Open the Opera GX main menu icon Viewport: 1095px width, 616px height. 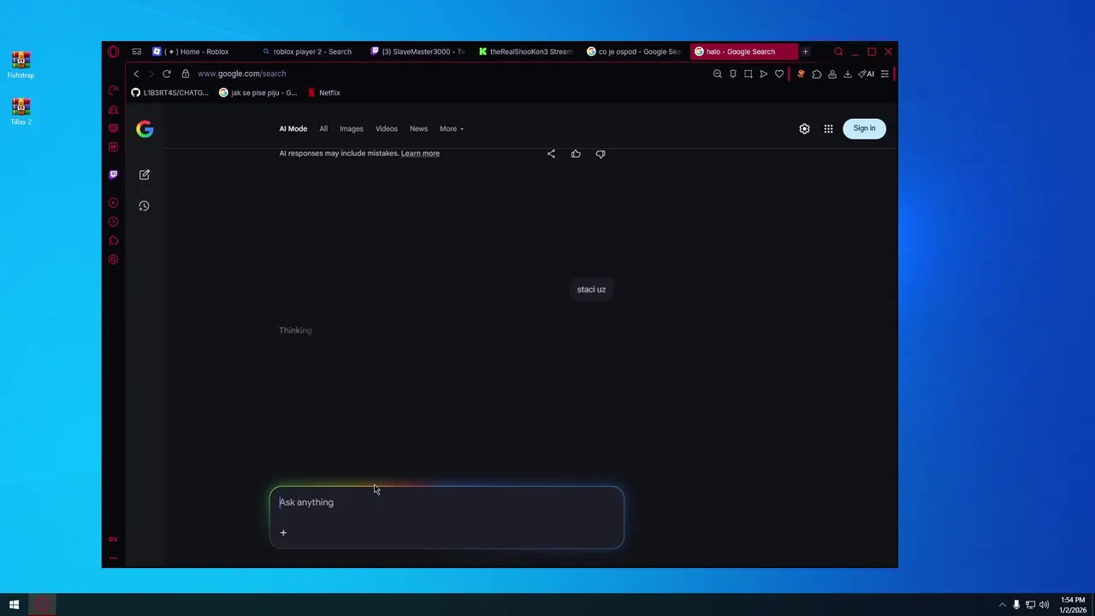(x=113, y=51)
